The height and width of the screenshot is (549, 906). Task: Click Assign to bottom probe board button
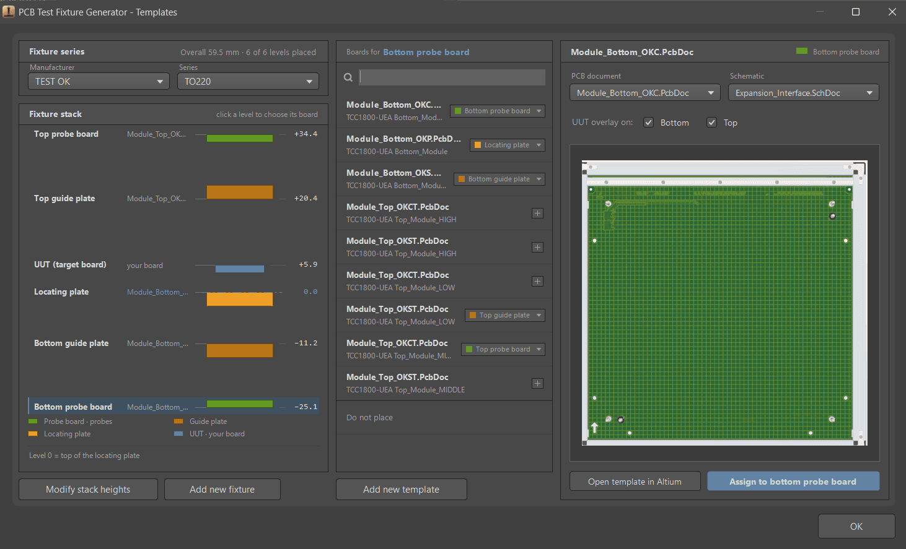[793, 482]
